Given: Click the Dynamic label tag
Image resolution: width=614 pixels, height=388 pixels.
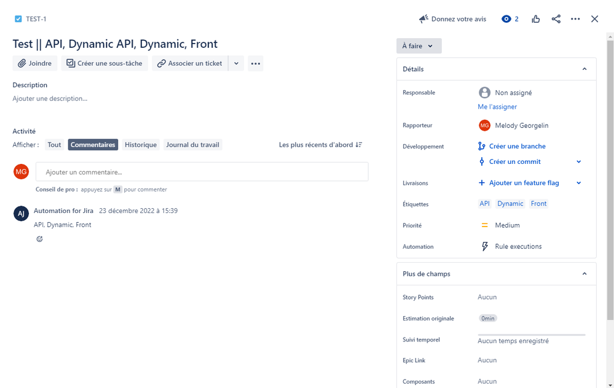Looking at the screenshot, I should 510,204.
